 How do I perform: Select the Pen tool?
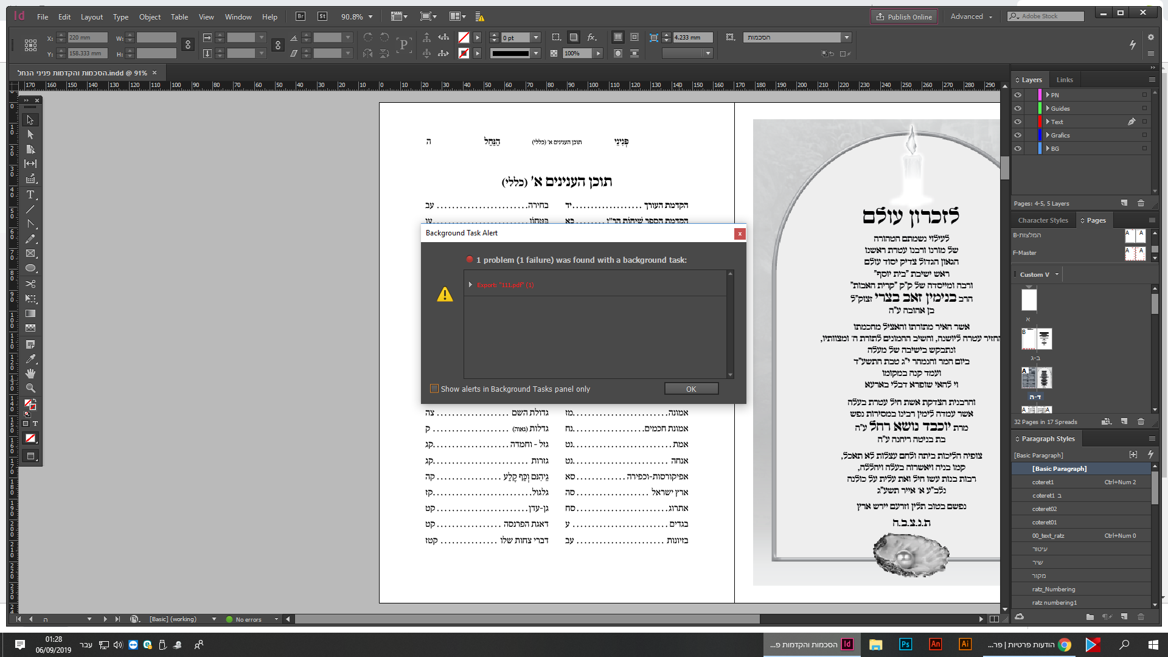pyautogui.click(x=30, y=224)
